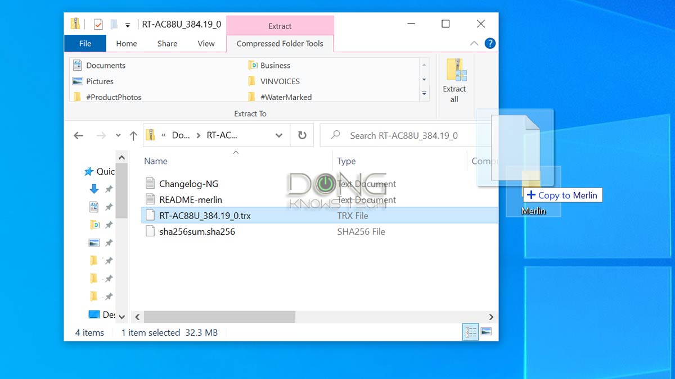Viewport: 675px width, 379px height.
Task: Open the address bar history dropdown
Action: coord(278,135)
